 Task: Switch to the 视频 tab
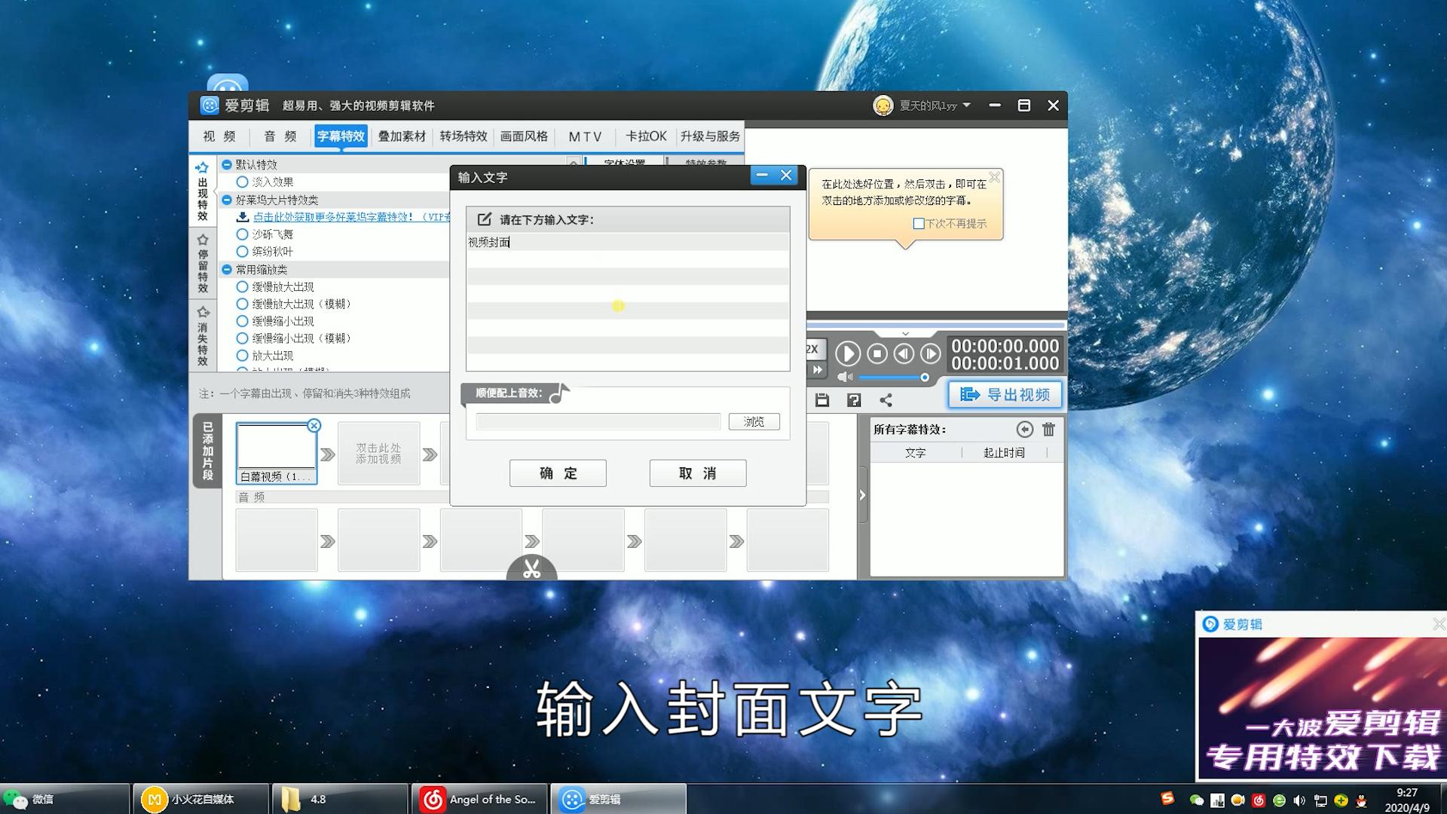click(219, 136)
